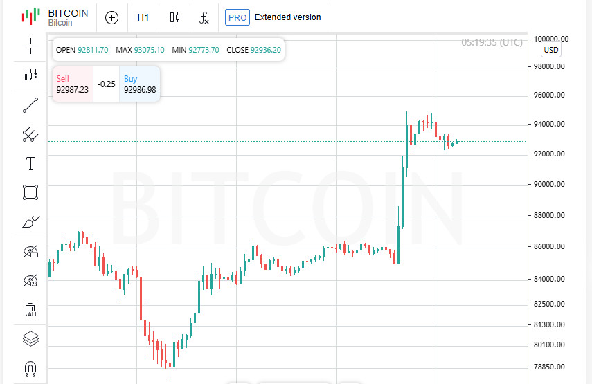Select the freehand brush drawing tool
Screen dimensions: 592x384
[30, 222]
